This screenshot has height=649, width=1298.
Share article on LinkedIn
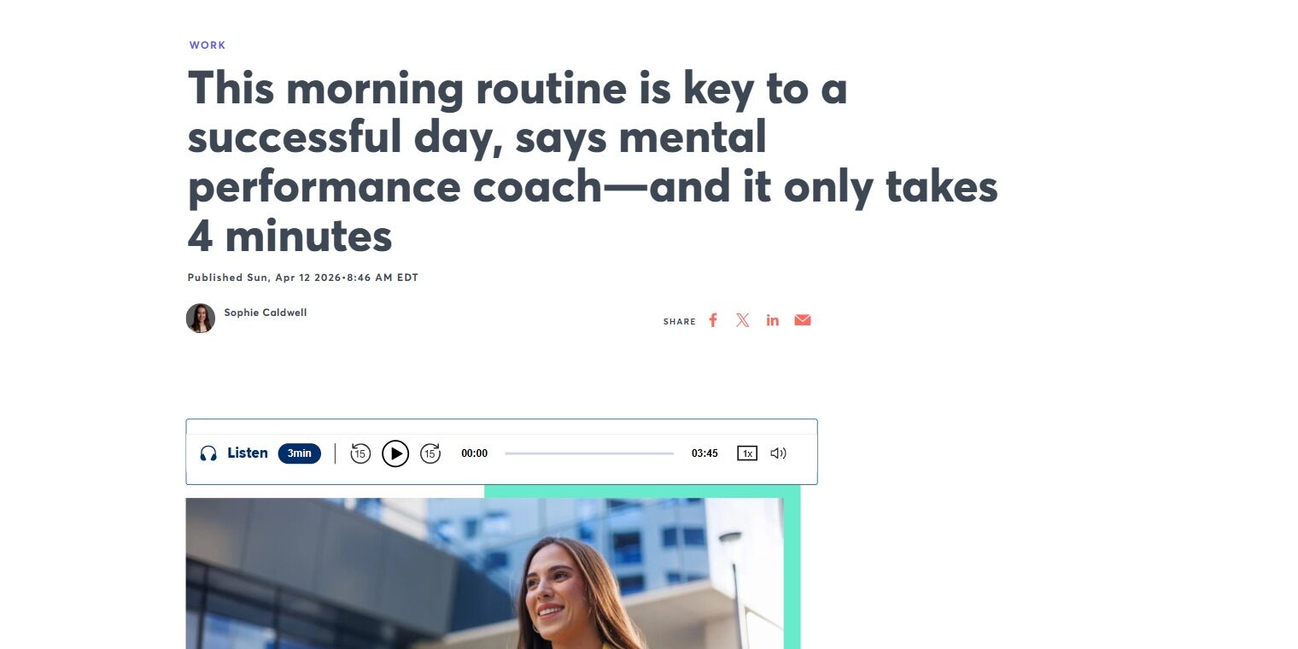point(773,320)
